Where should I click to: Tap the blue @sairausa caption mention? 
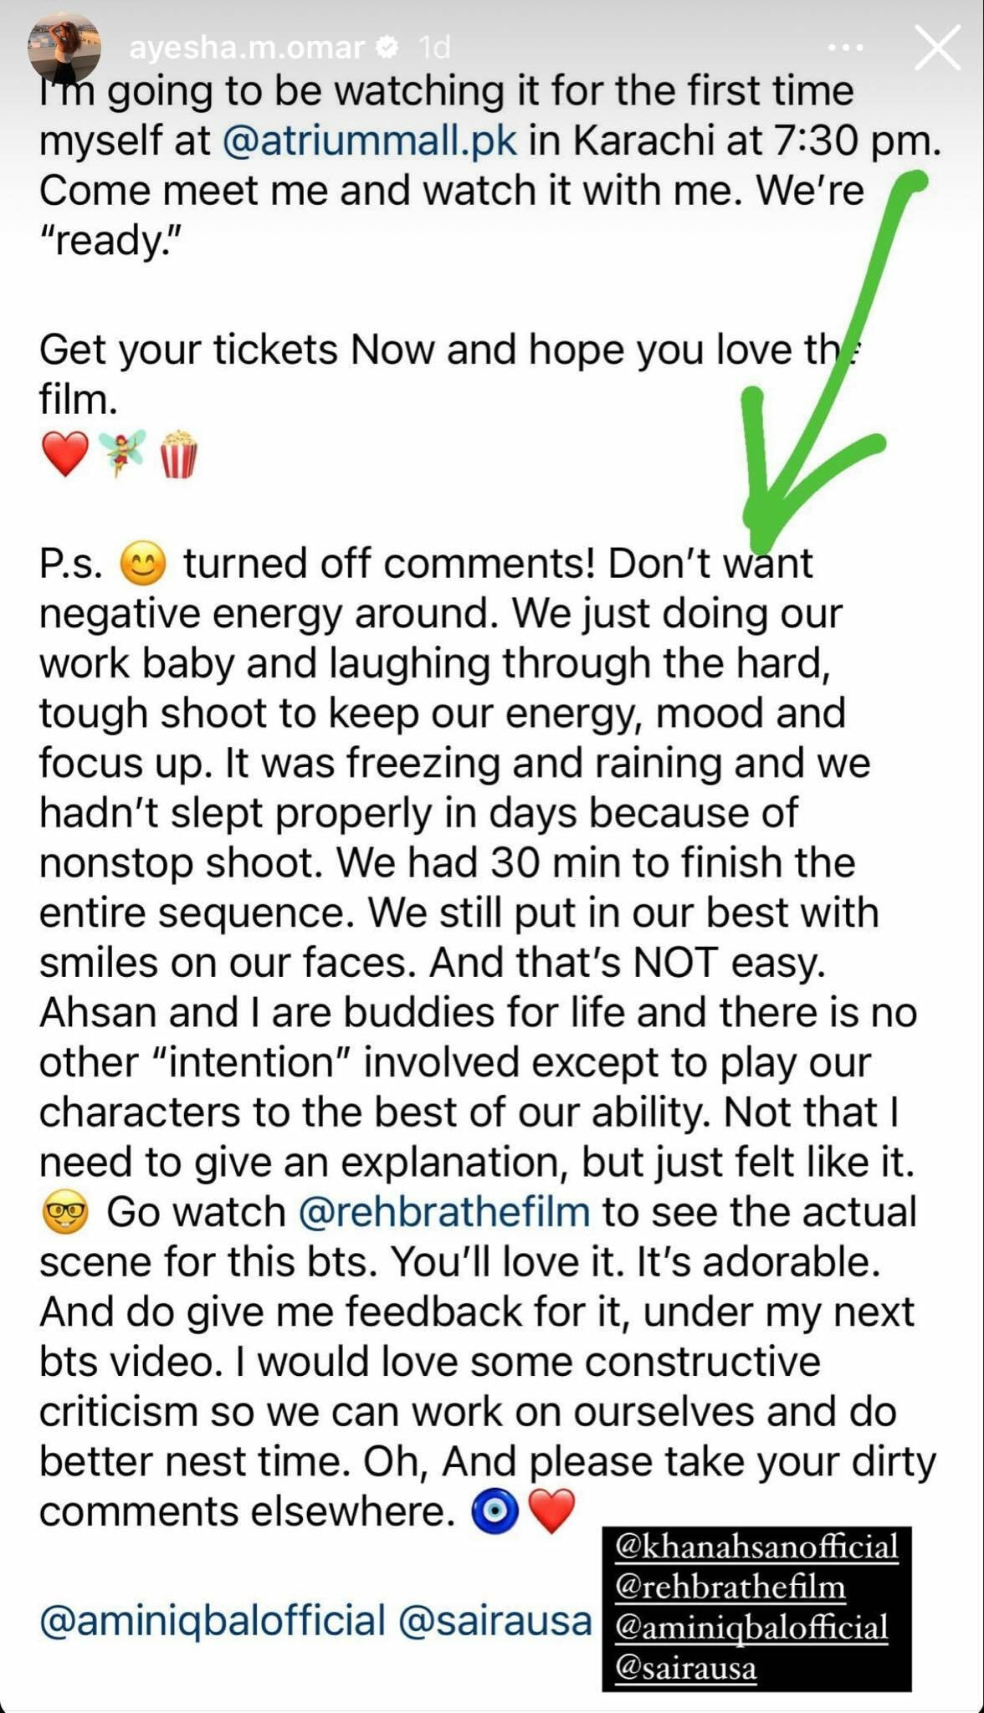coord(495,1620)
